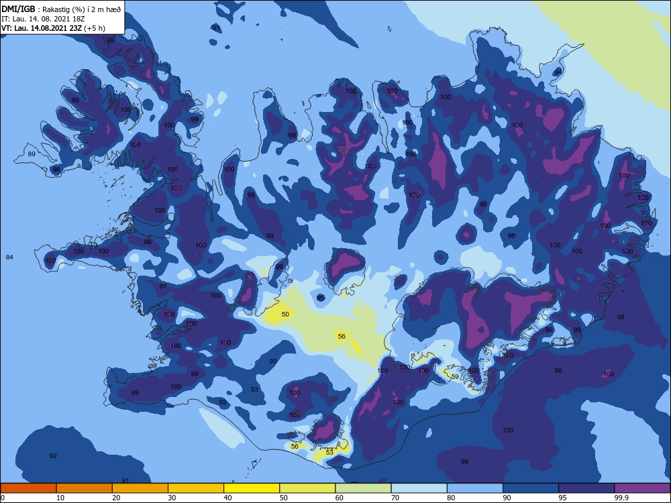This screenshot has width=671, height=503.
Task: Click the '30' tick label on the legend
Action: coord(172,498)
